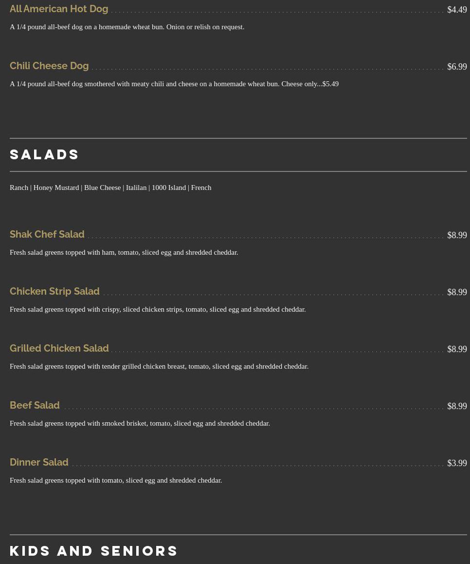Click the $6.99 chili cheese dog price
Screen dimensions: 470x564
[x=457, y=67]
